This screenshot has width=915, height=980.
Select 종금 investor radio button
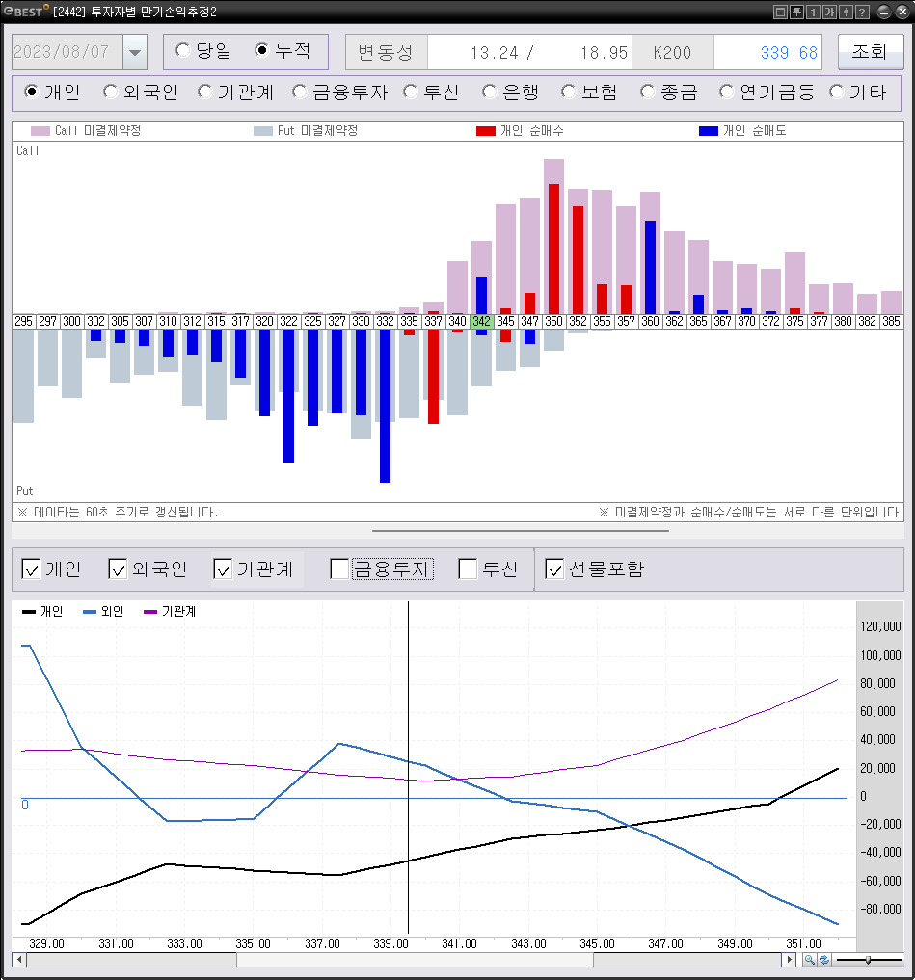coord(647,92)
